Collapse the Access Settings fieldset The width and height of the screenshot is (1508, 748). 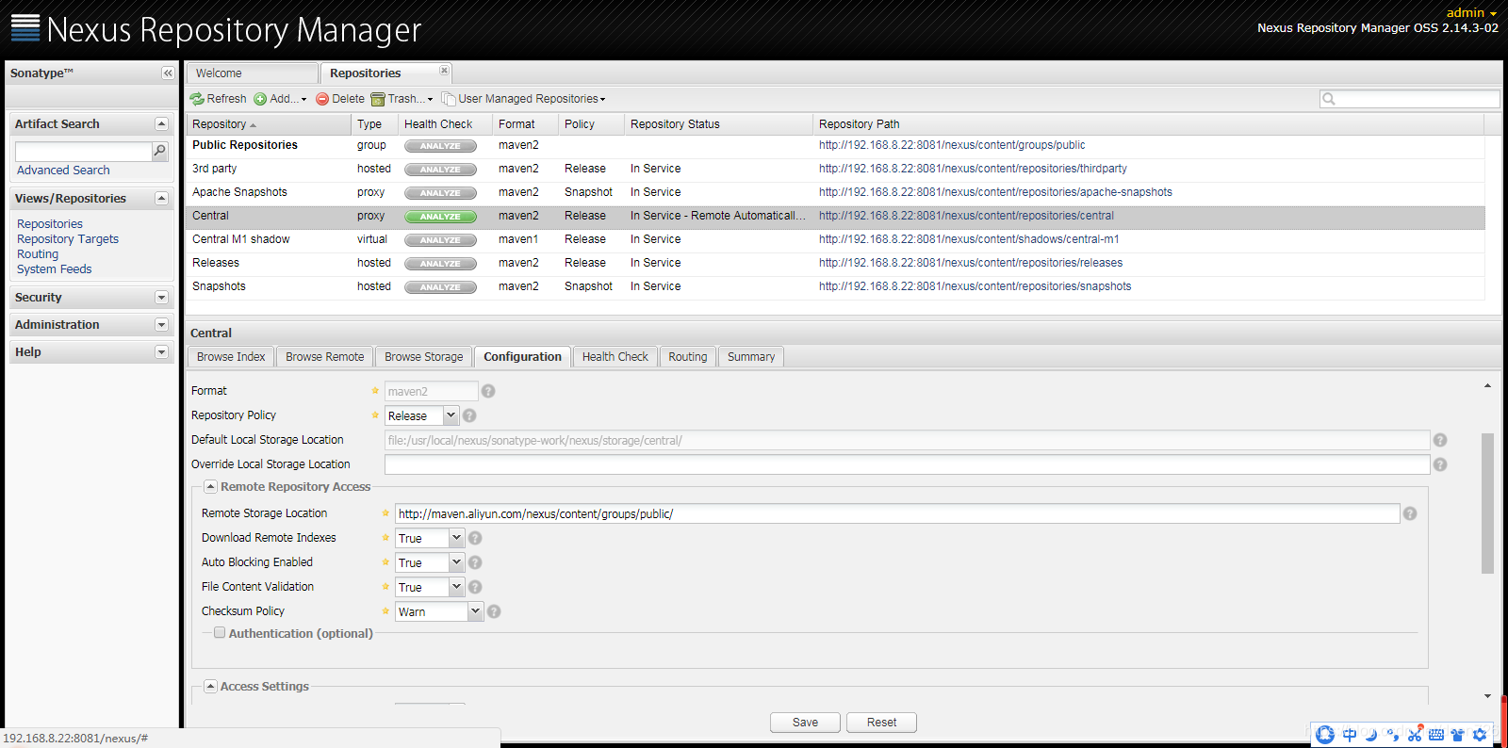click(211, 687)
